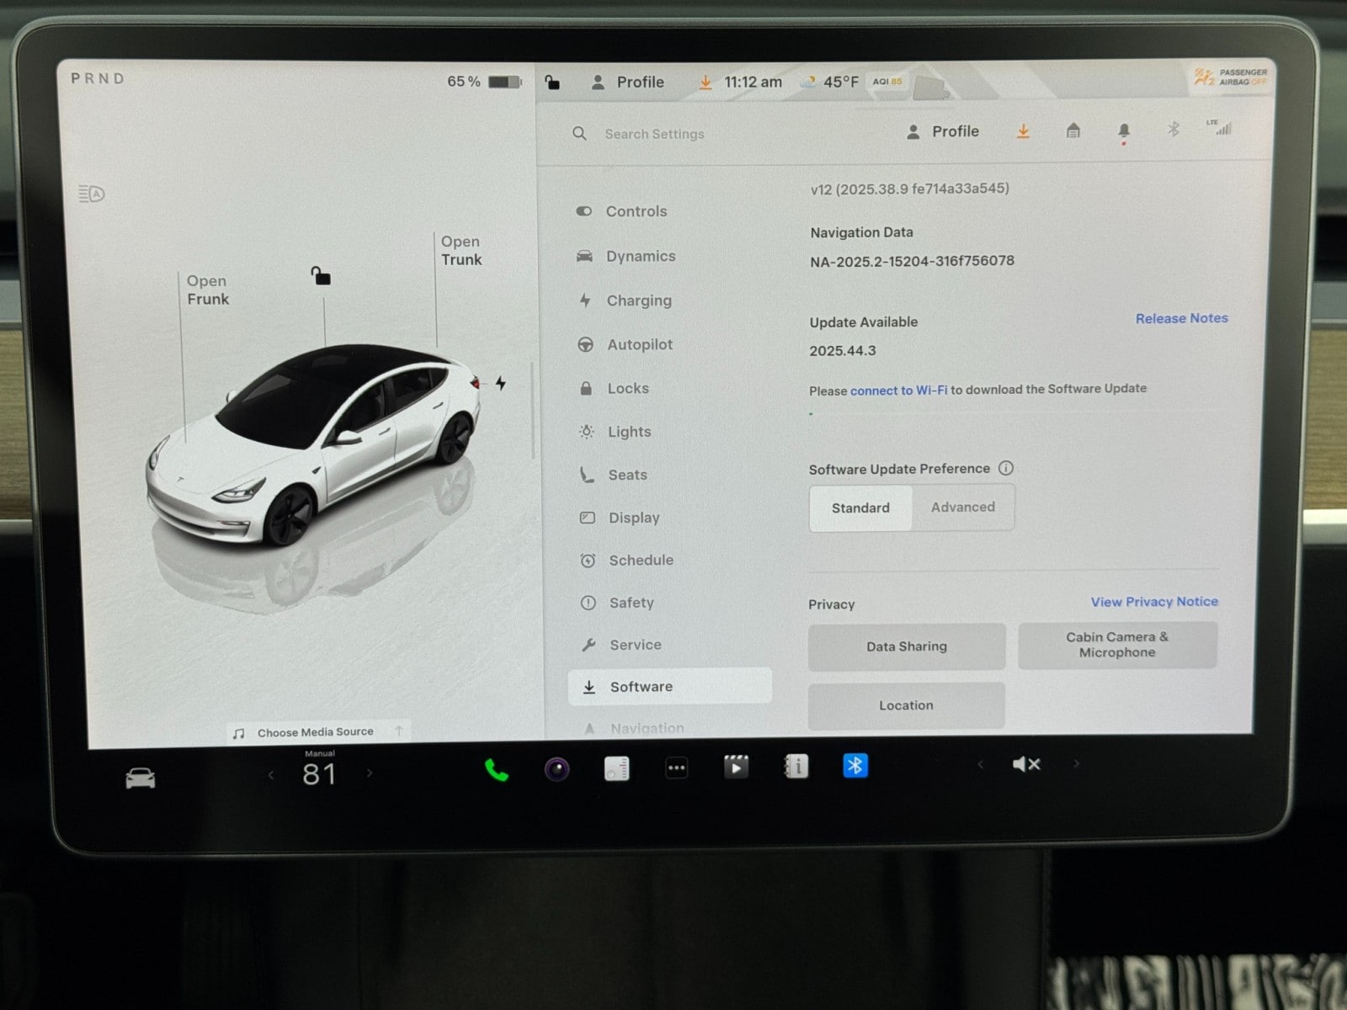Open the Release Notes link

(x=1181, y=318)
